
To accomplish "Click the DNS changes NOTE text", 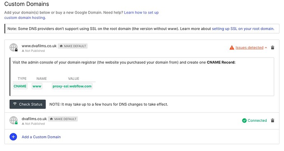I will (x=109, y=104).
